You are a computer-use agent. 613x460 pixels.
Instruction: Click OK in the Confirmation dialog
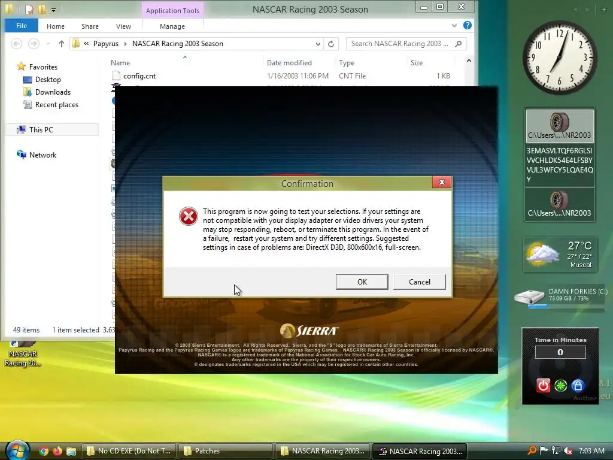362,282
